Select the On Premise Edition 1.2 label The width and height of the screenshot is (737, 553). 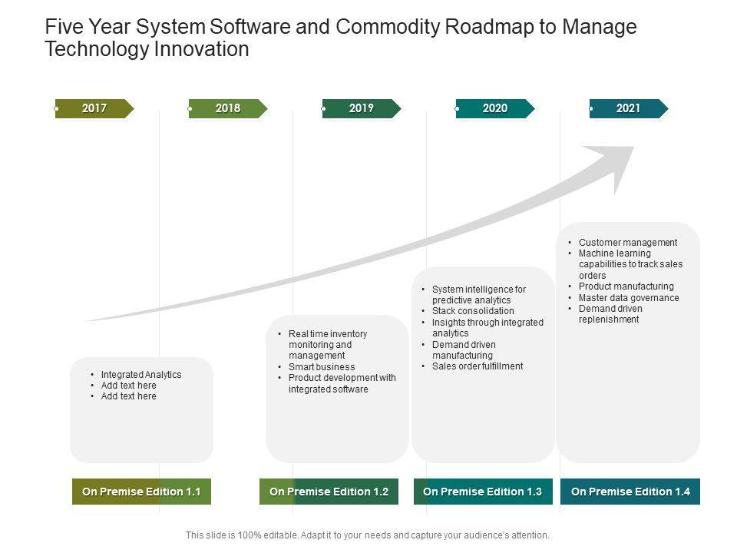[329, 492]
